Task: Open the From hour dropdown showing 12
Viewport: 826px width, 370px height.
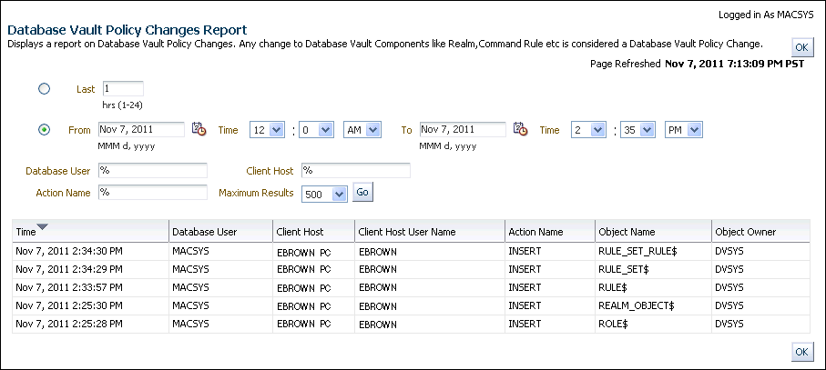Action: click(267, 130)
